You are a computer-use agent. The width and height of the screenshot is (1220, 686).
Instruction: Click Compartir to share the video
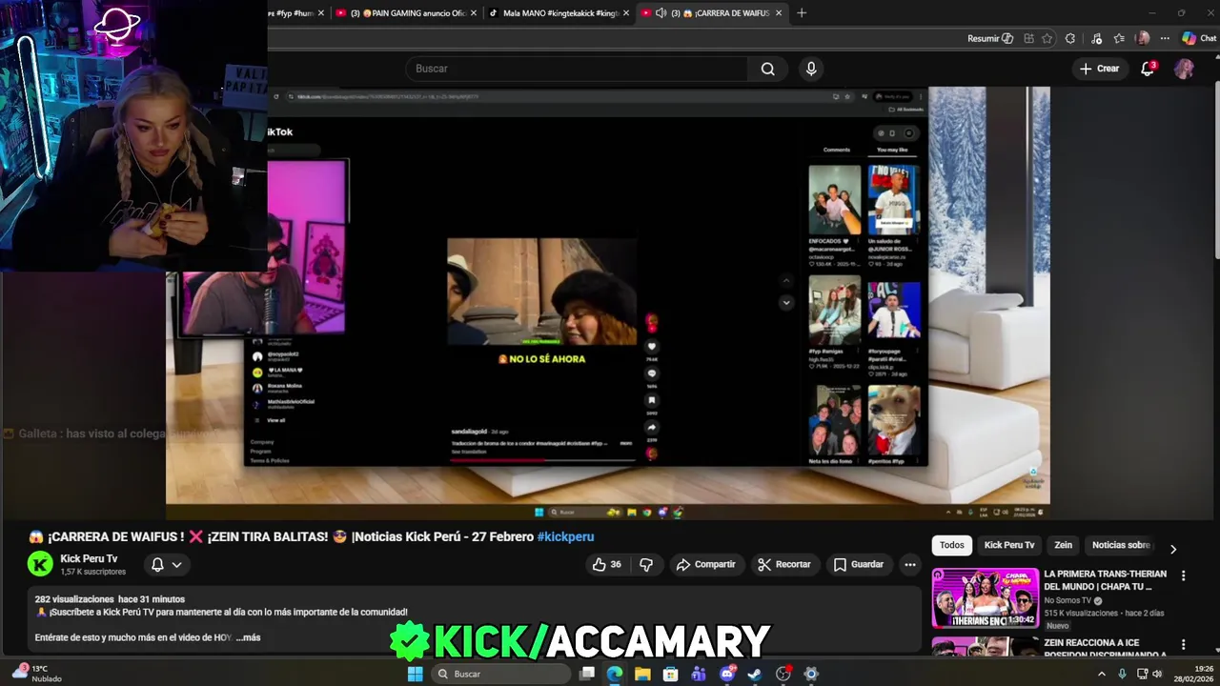[x=705, y=564]
